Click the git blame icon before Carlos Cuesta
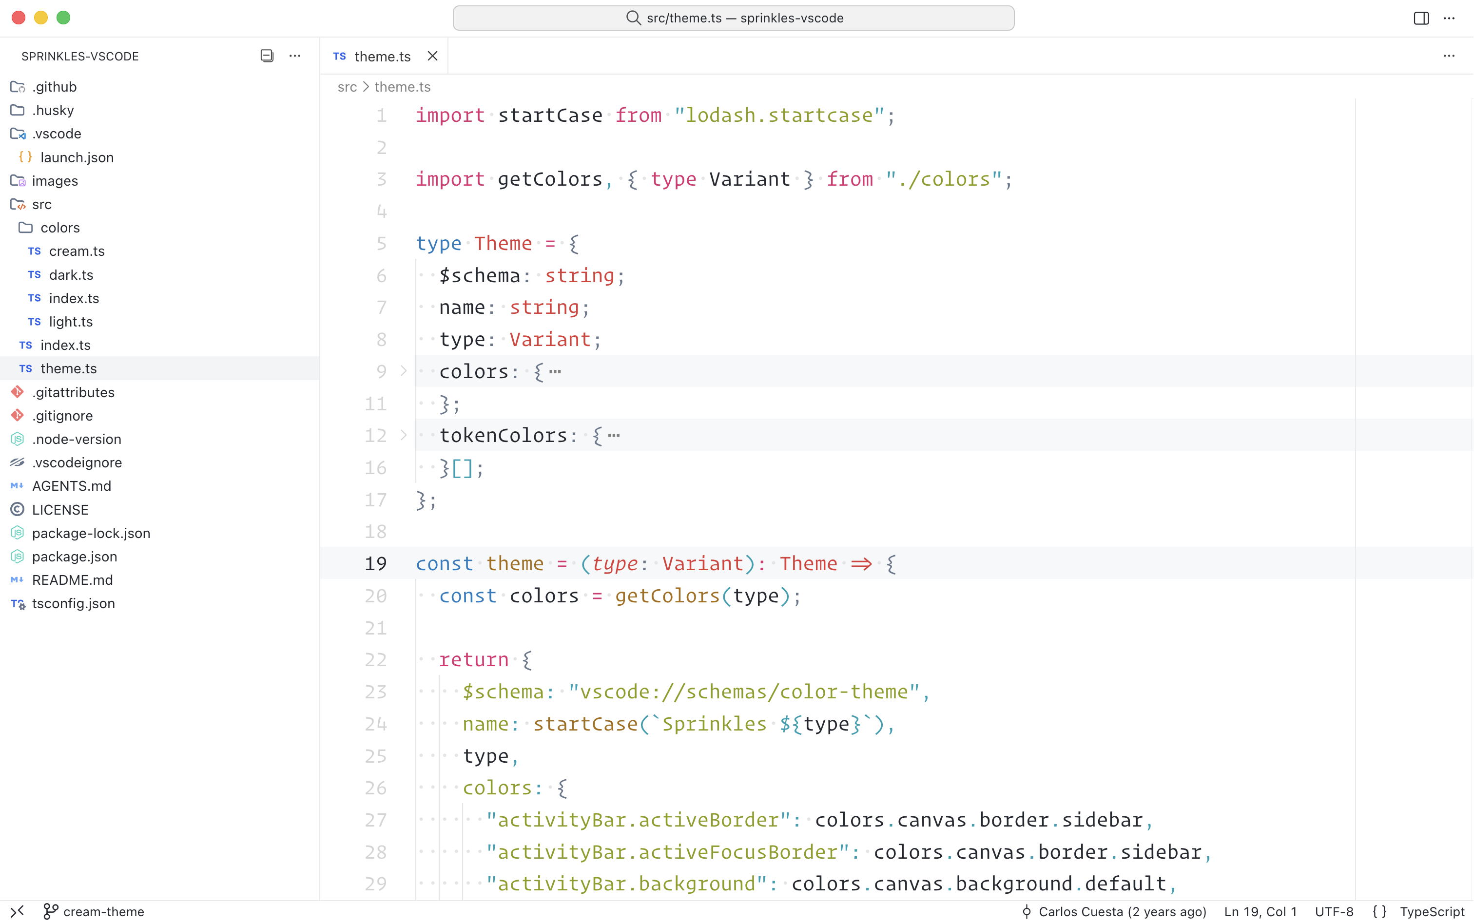 (x=1028, y=911)
